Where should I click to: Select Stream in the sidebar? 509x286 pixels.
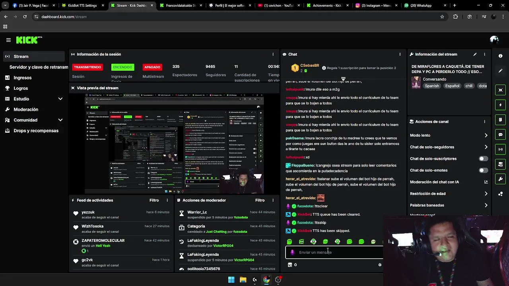click(34, 56)
